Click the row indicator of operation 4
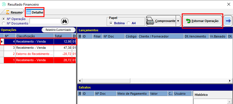Viewport: 233px width, 104px height. tap(2, 42)
